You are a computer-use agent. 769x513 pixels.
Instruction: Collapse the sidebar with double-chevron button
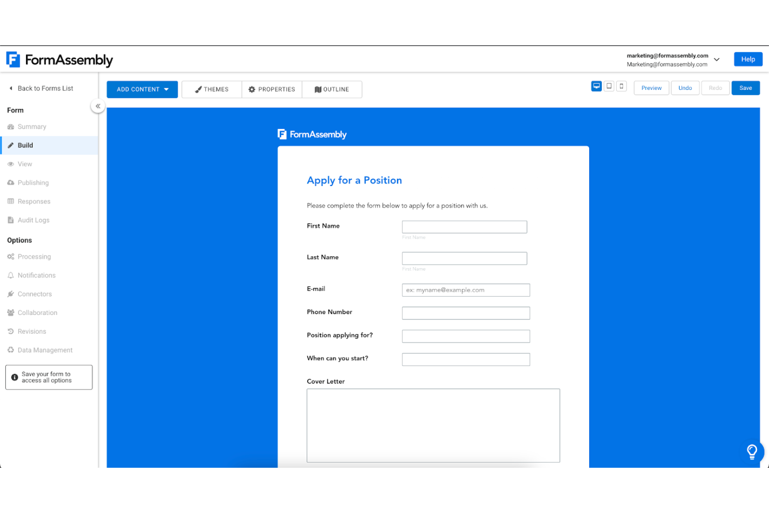(x=98, y=106)
